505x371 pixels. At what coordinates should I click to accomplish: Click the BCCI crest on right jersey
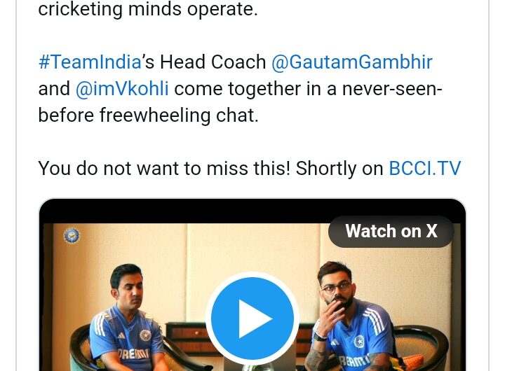[358, 342]
